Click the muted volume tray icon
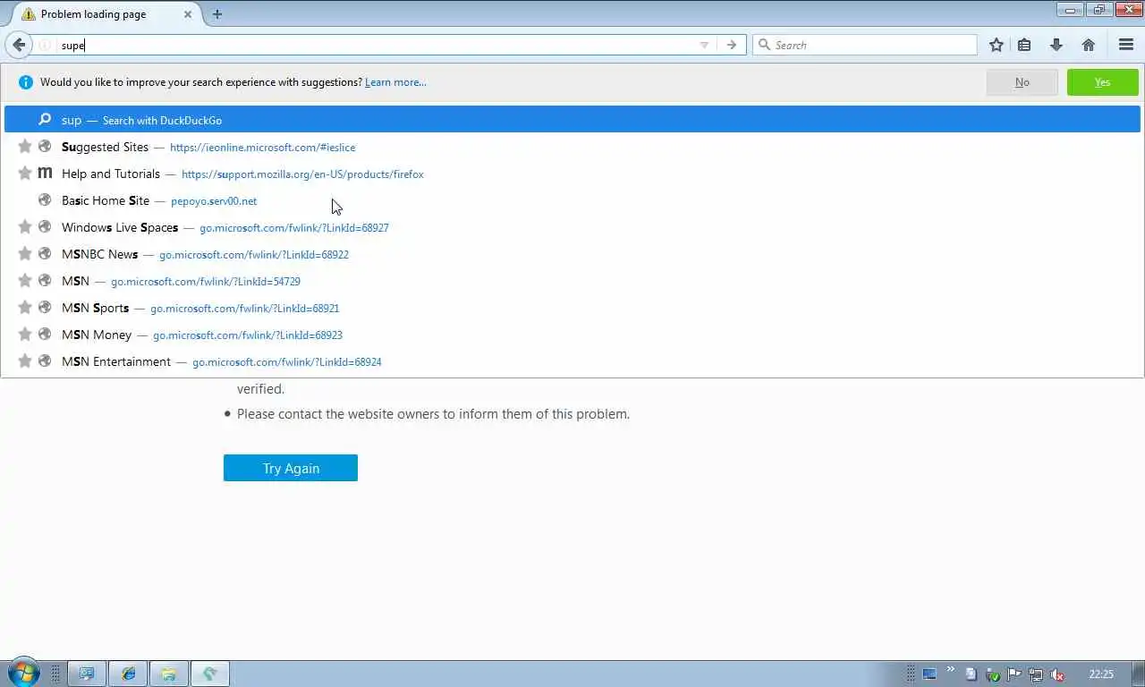The width and height of the screenshot is (1145, 687). (x=1057, y=674)
